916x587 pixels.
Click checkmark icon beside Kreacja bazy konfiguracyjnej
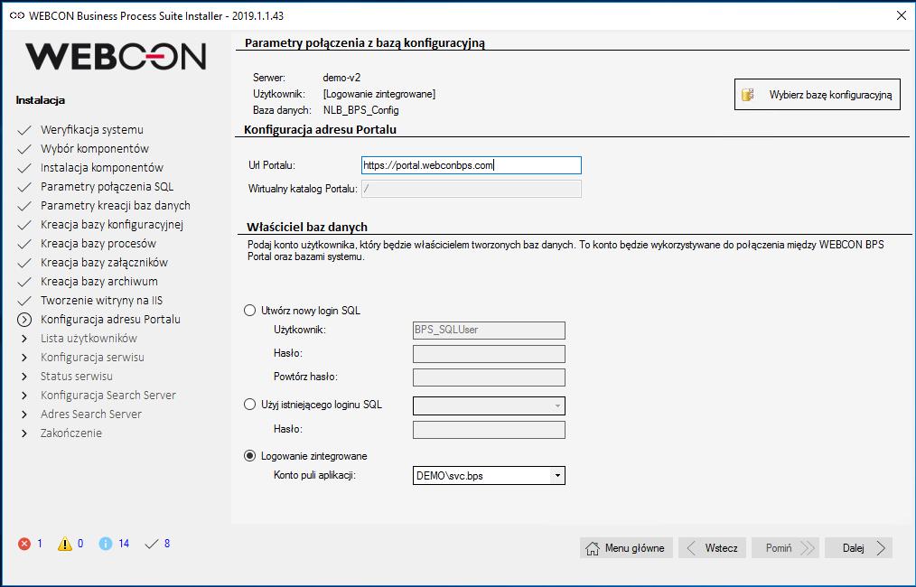(24, 225)
